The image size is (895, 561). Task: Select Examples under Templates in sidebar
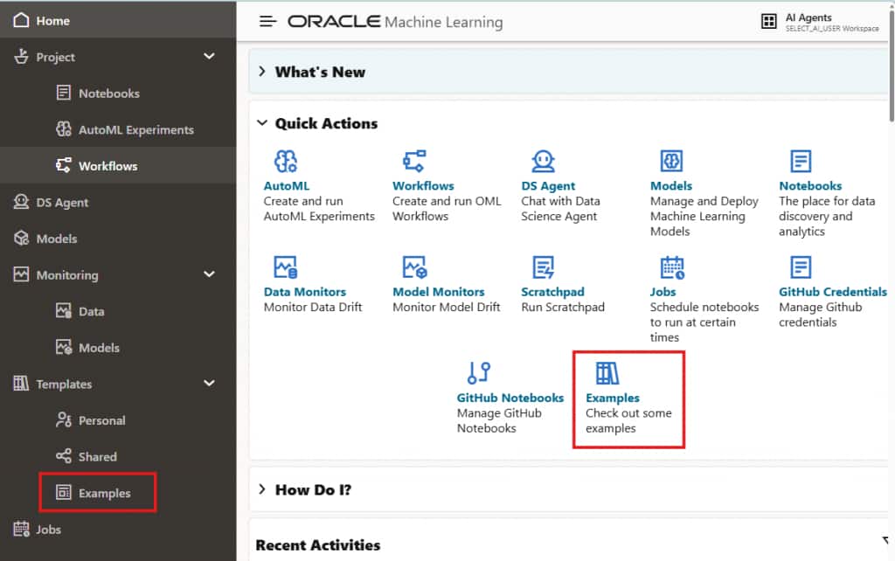[104, 493]
